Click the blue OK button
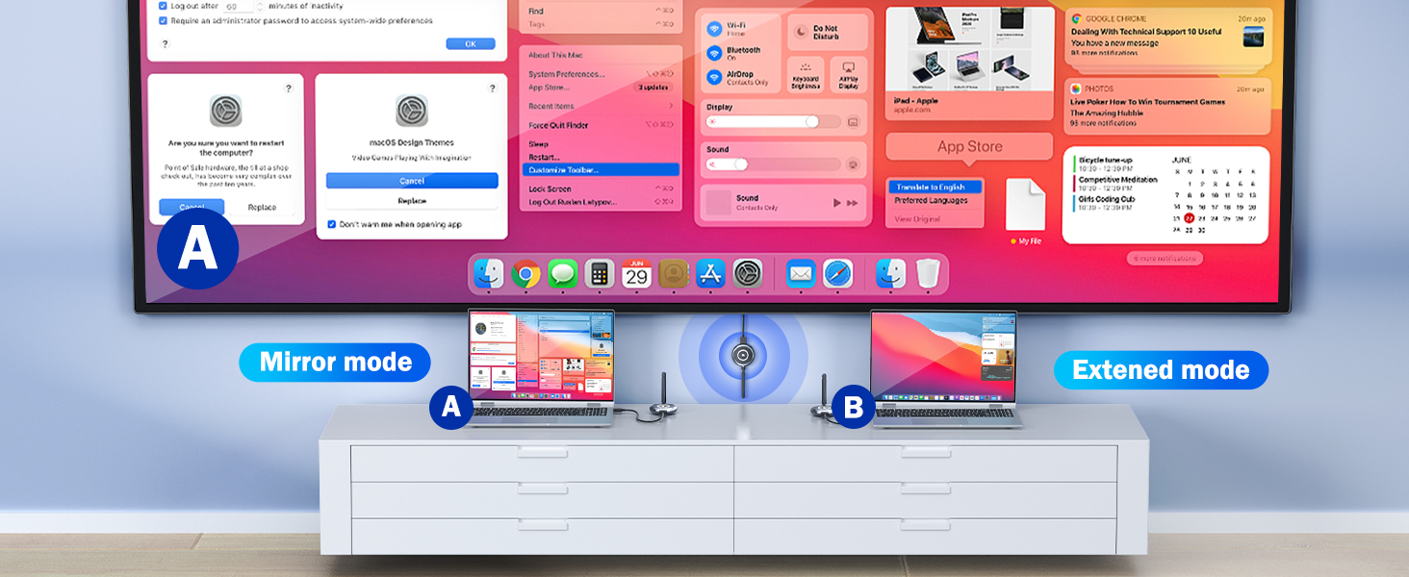Viewport: 1409px width, 577px height. (471, 44)
